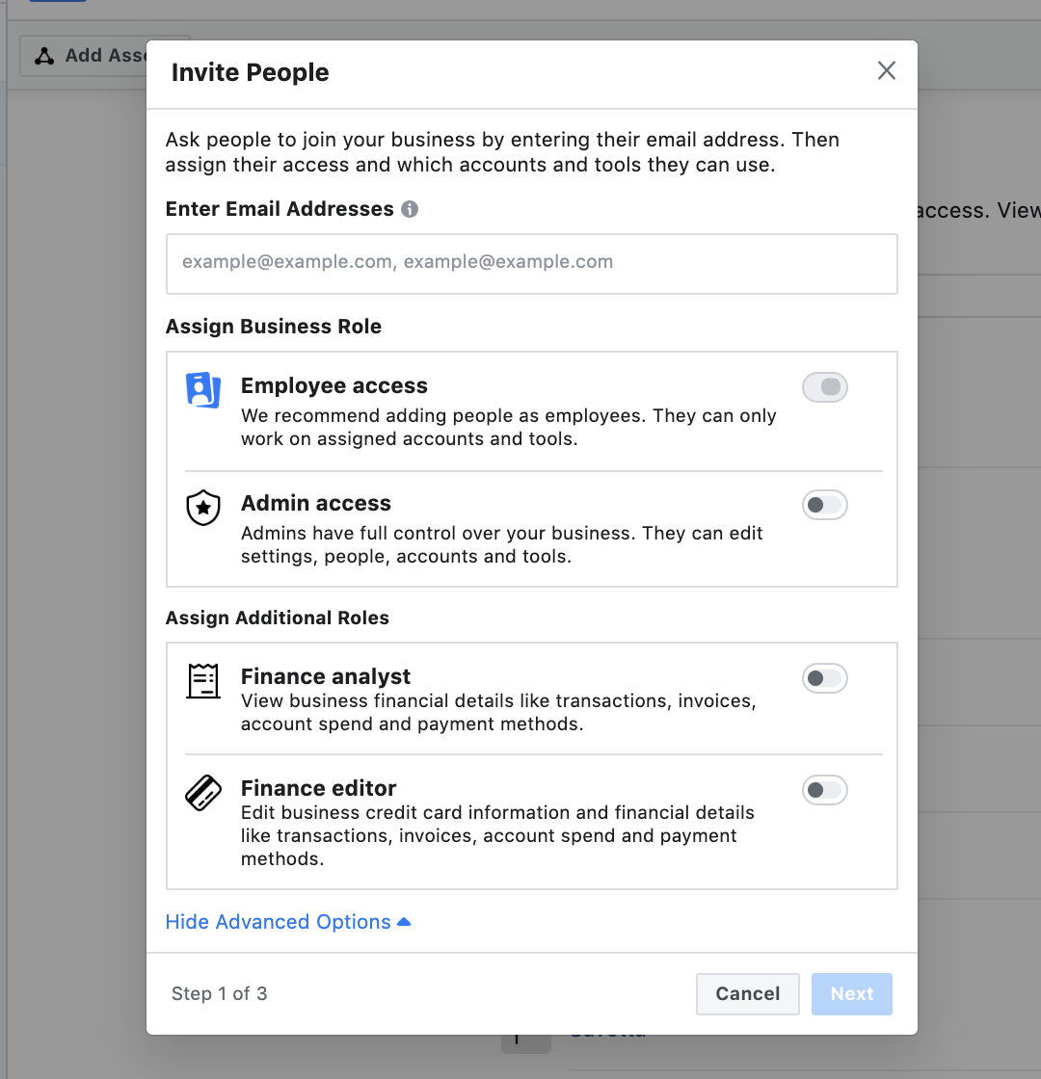Select the Admin access title text
This screenshot has height=1079, width=1041.
(315, 504)
